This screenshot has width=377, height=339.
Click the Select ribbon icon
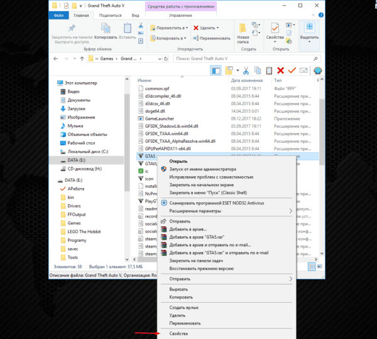309,28
